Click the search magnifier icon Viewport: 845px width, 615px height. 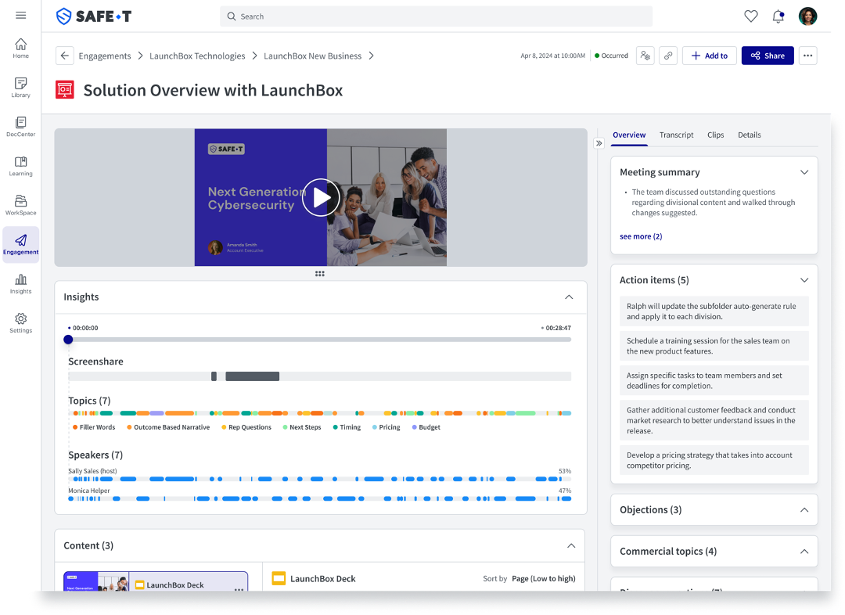(231, 16)
